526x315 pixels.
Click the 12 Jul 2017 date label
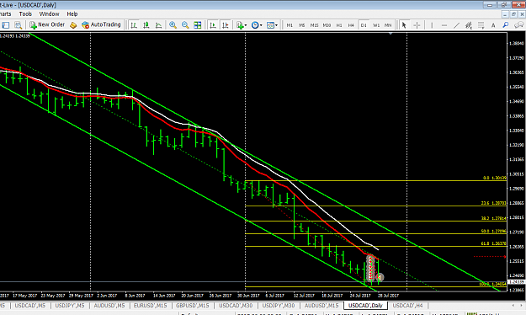coord(304,296)
